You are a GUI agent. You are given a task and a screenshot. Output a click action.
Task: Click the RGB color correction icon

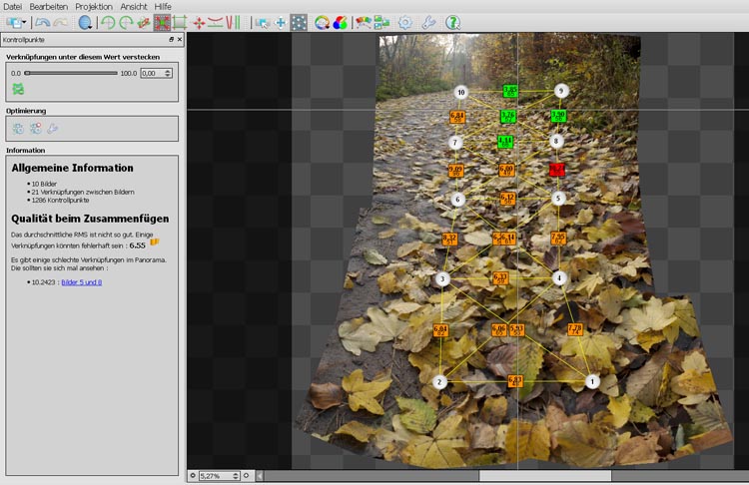(x=340, y=21)
